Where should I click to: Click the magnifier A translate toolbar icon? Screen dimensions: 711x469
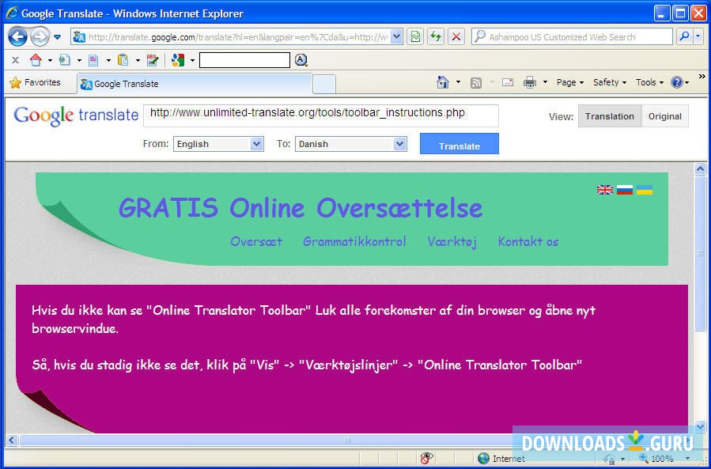(x=301, y=60)
